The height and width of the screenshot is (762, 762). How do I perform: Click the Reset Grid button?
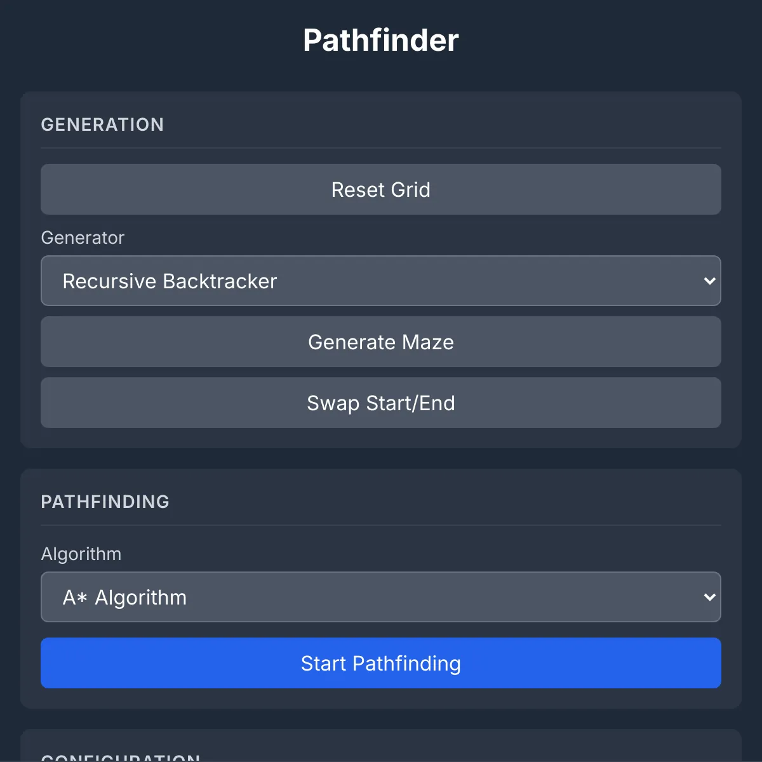pos(380,189)
